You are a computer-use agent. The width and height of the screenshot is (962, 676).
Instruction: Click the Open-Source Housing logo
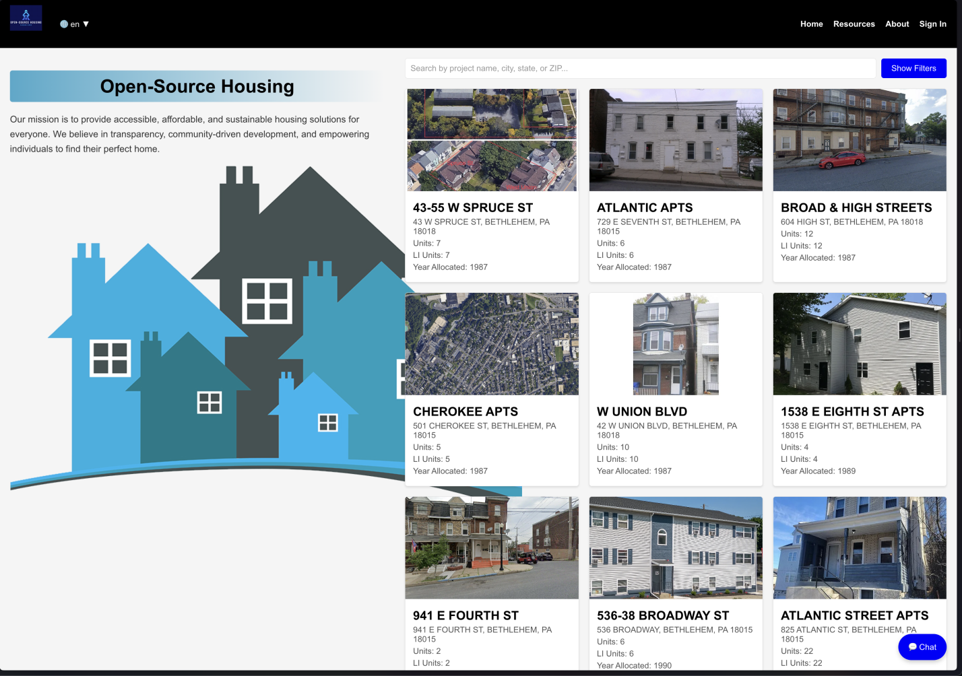pos(26,18)
